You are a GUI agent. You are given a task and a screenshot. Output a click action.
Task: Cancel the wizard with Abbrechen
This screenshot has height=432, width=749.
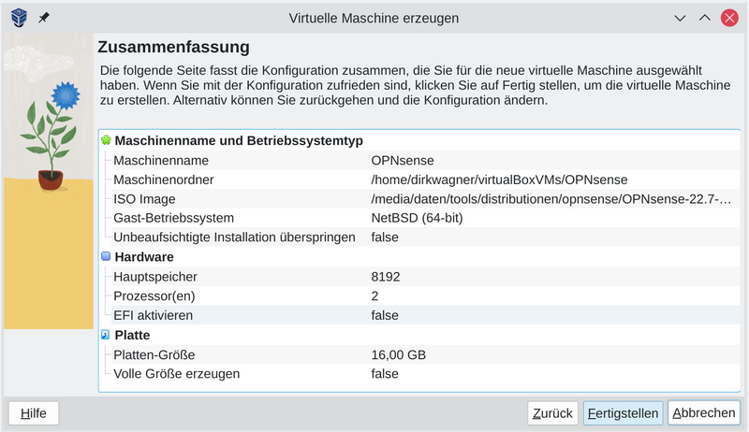(704, 413)
